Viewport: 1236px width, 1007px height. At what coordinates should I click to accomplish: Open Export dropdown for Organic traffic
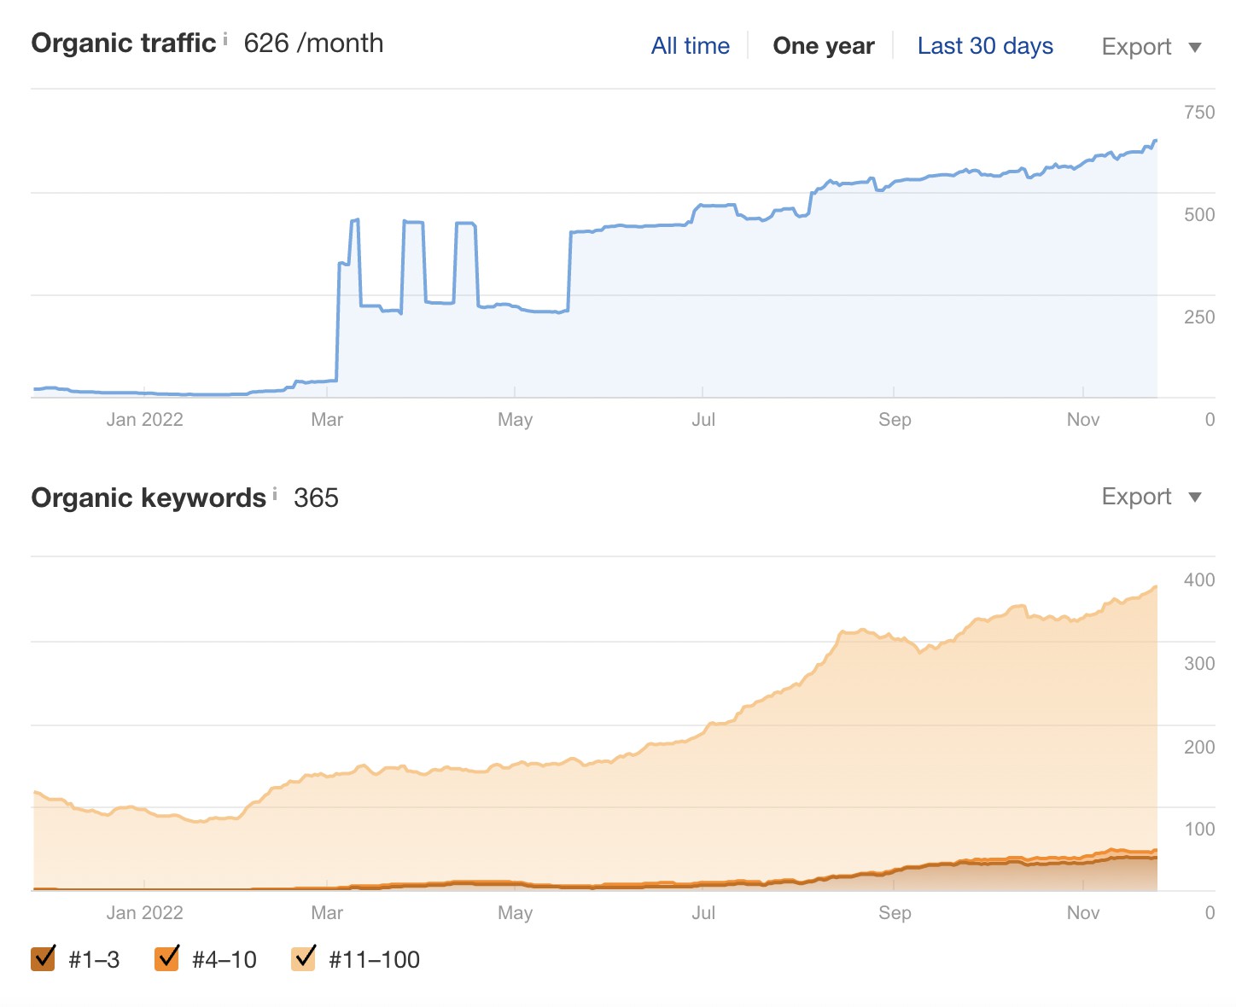coord(1136,47)
